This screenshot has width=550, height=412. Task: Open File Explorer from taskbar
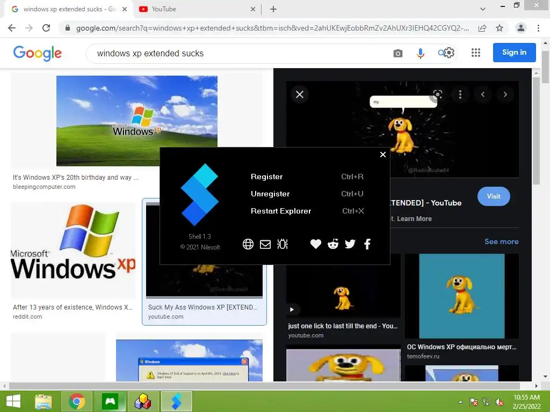click(x=43, y=401)
